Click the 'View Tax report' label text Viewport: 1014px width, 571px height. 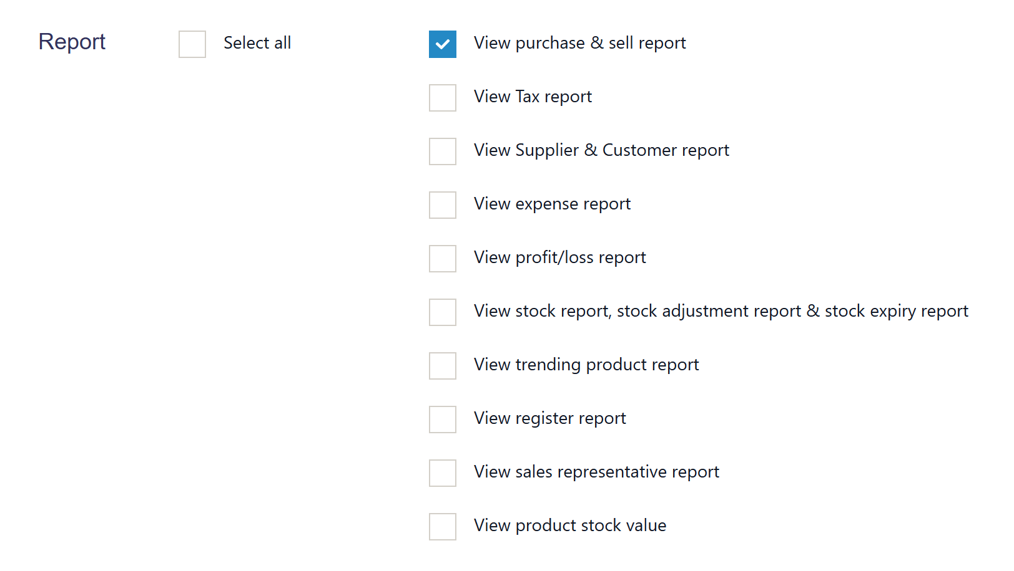(x=533, y=97)
